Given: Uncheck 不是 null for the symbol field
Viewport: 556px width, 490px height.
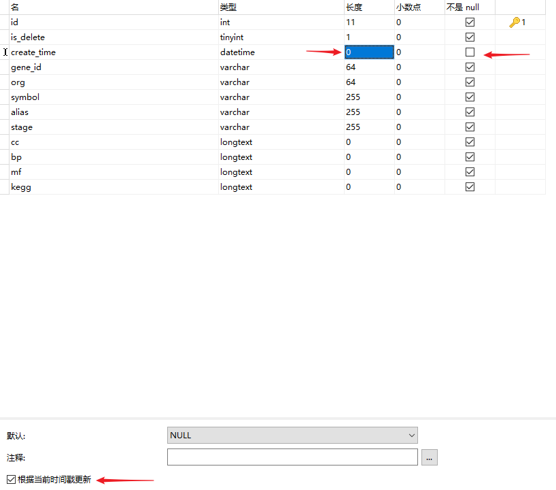Looking at the screenshot, I should 470,97.
